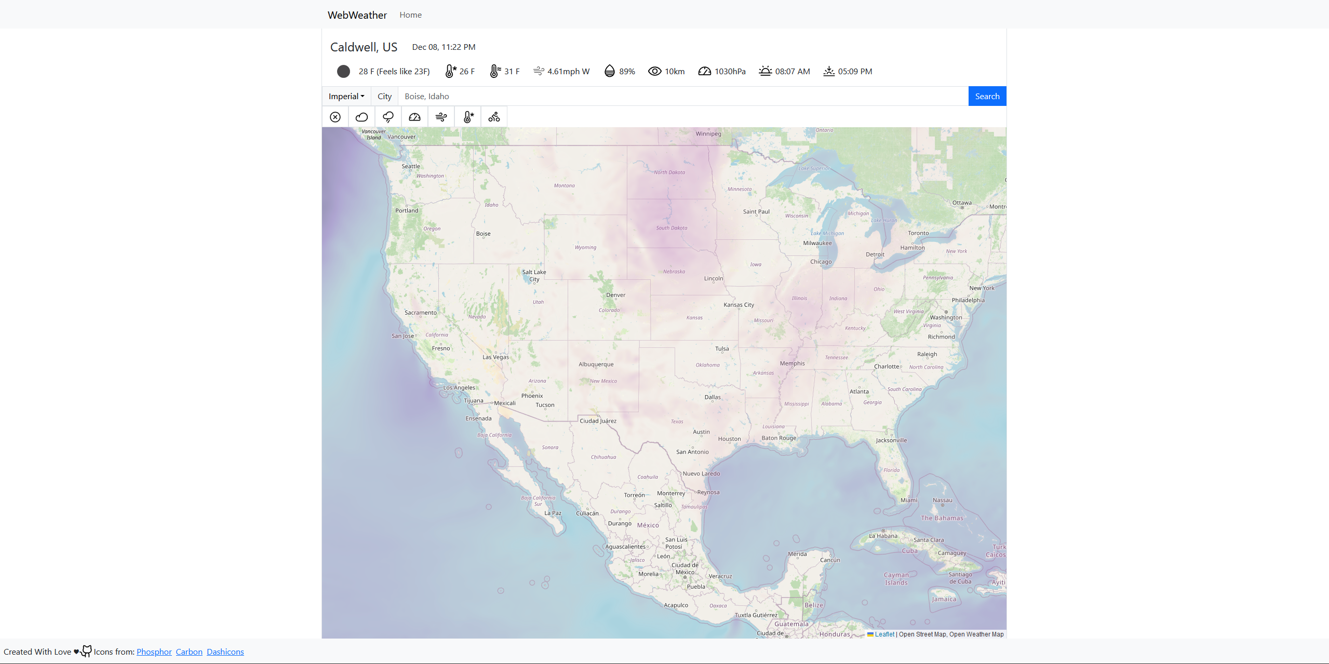
Task: Focus the city search input field
Action: tap(682, 96)
